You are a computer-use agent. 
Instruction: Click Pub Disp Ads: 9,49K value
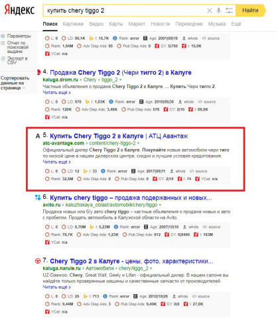(x=151, y=304)
